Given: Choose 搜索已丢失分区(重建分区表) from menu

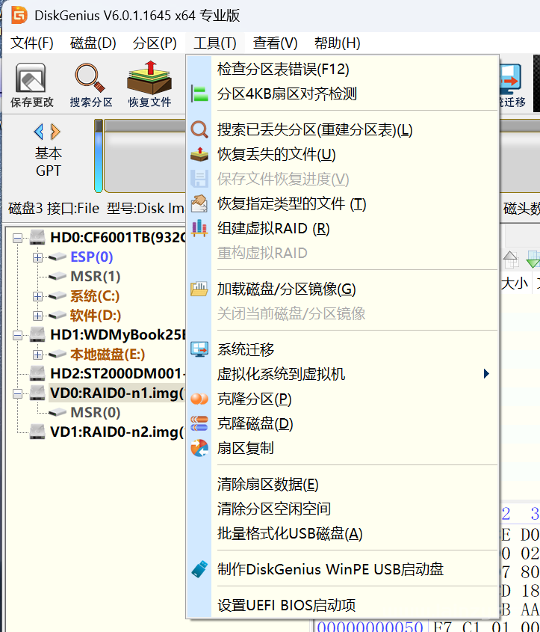Looking at the screenshot, I should coord(314,130).
